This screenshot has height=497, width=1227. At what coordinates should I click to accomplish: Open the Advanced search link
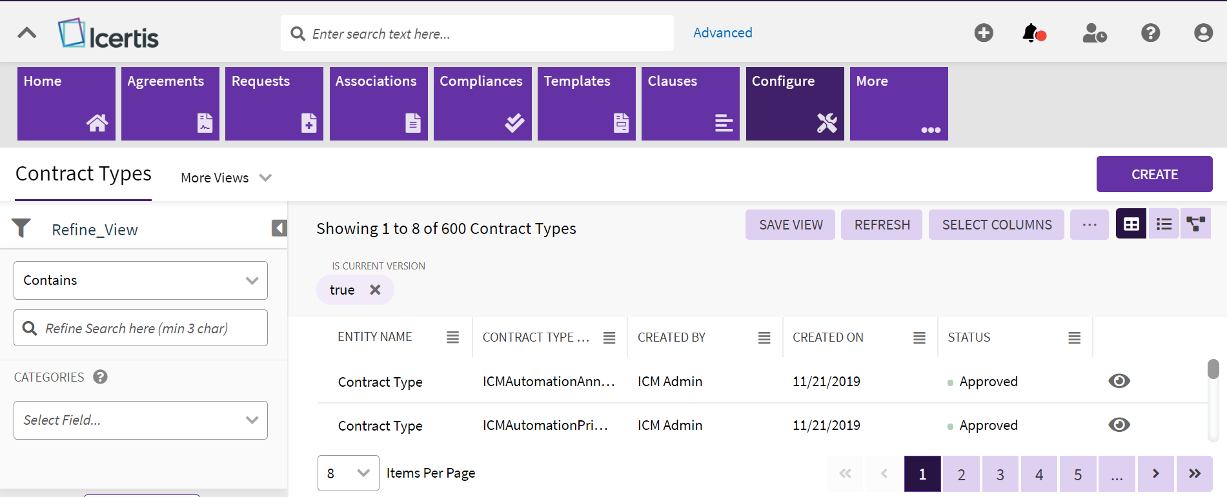point(722,33)
